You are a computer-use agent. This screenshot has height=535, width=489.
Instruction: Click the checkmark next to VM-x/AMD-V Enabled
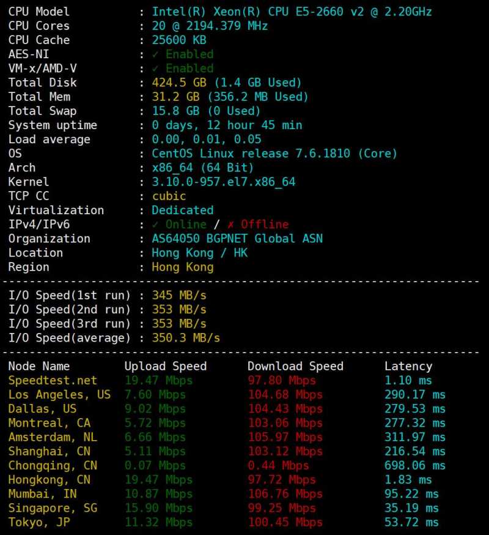(x=155, y=69)
